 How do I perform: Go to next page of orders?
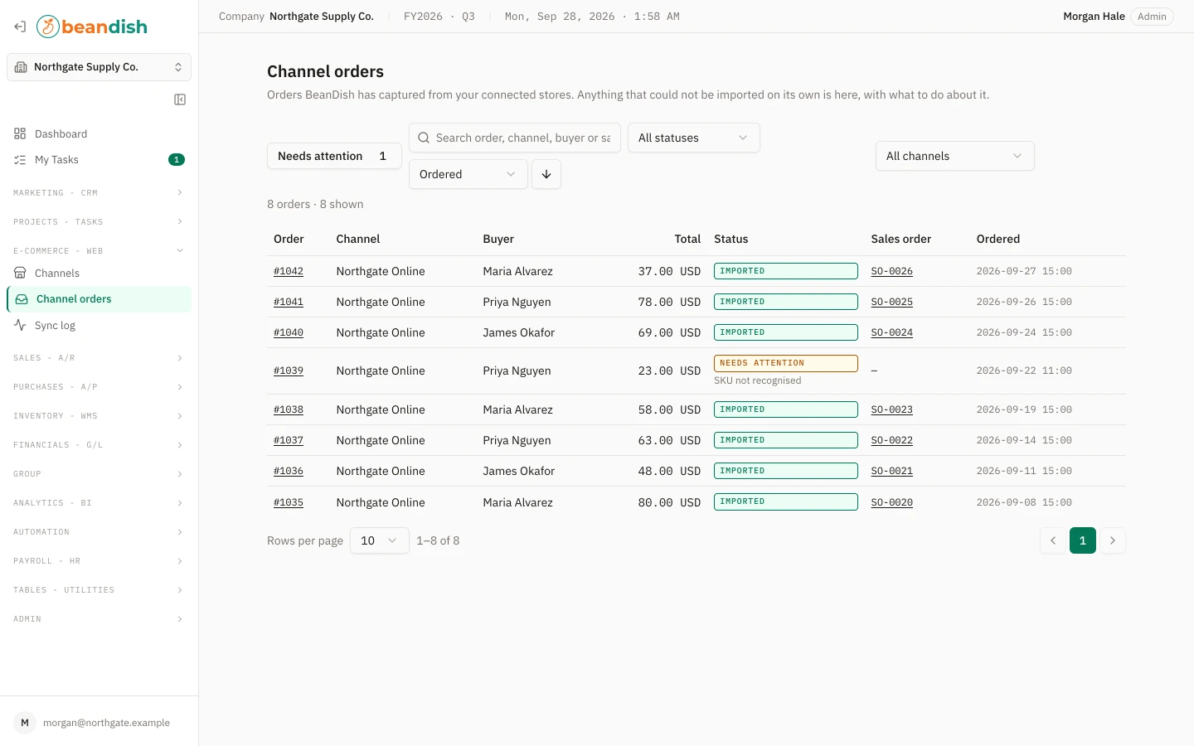click(1113, 540)
